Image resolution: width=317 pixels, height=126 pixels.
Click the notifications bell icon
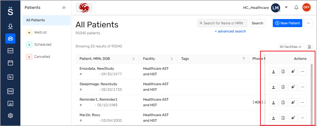tap(296, 8)
